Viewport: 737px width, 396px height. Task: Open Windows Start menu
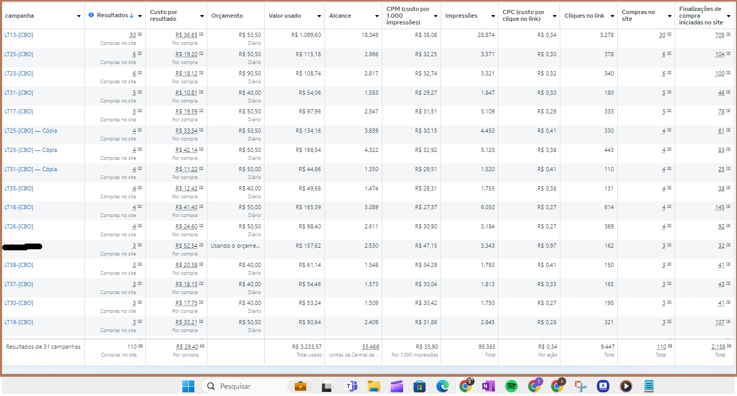click(x=188, y=386)
